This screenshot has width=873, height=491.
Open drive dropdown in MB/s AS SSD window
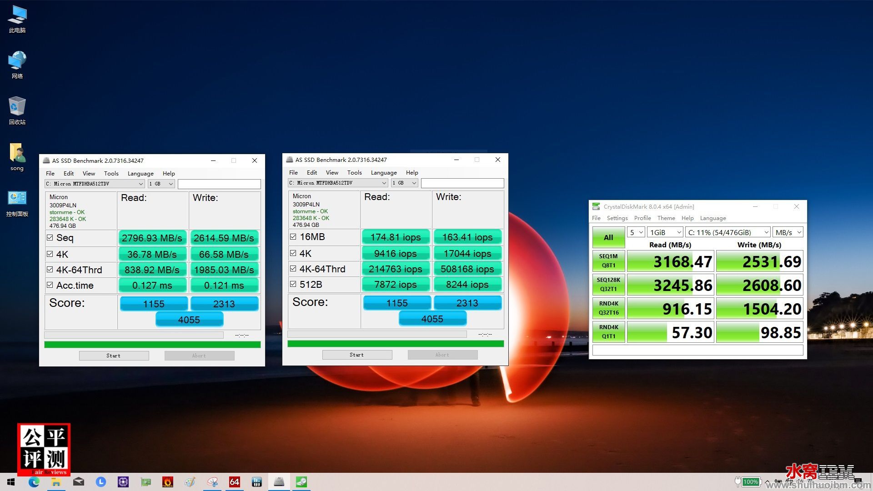(x=95, y=184)
